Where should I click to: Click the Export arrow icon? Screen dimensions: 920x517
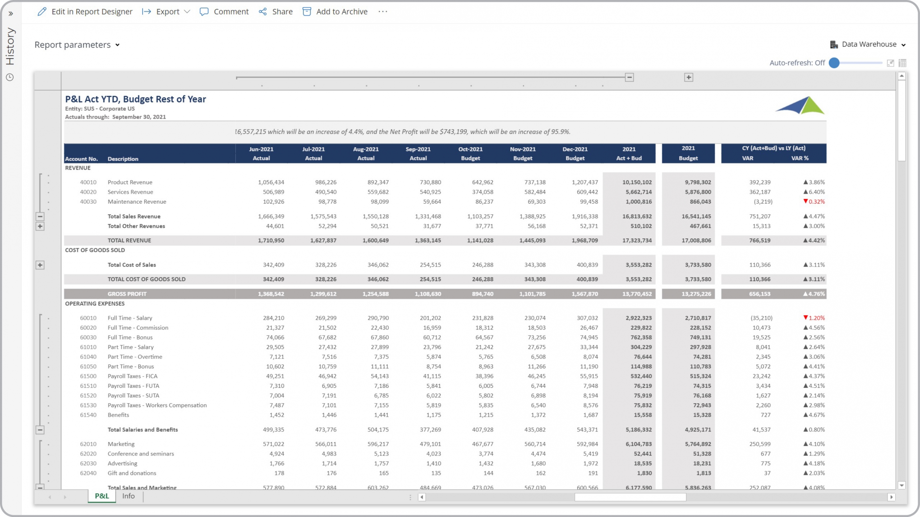[146, 11]
